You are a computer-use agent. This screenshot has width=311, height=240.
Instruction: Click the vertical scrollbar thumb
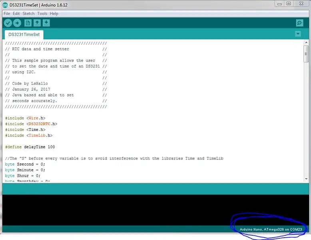point(306,54)
